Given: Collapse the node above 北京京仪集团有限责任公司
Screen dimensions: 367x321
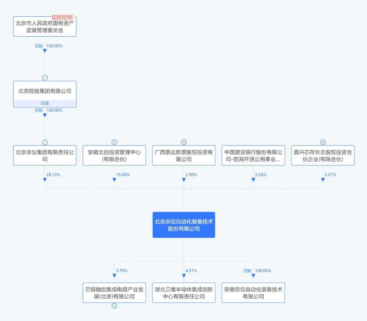Looking at the screenshot, I should pos(45,142).
